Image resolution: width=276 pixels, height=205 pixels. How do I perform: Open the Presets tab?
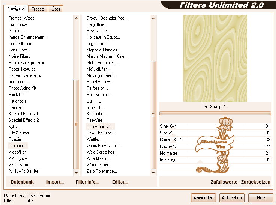[38, 9]
